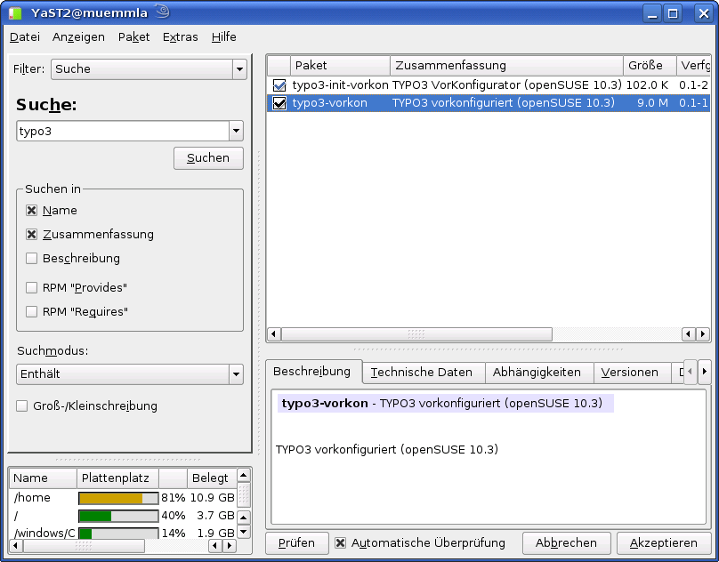
Task: Maximize the YaST2 window
Action: click(673, 13)
